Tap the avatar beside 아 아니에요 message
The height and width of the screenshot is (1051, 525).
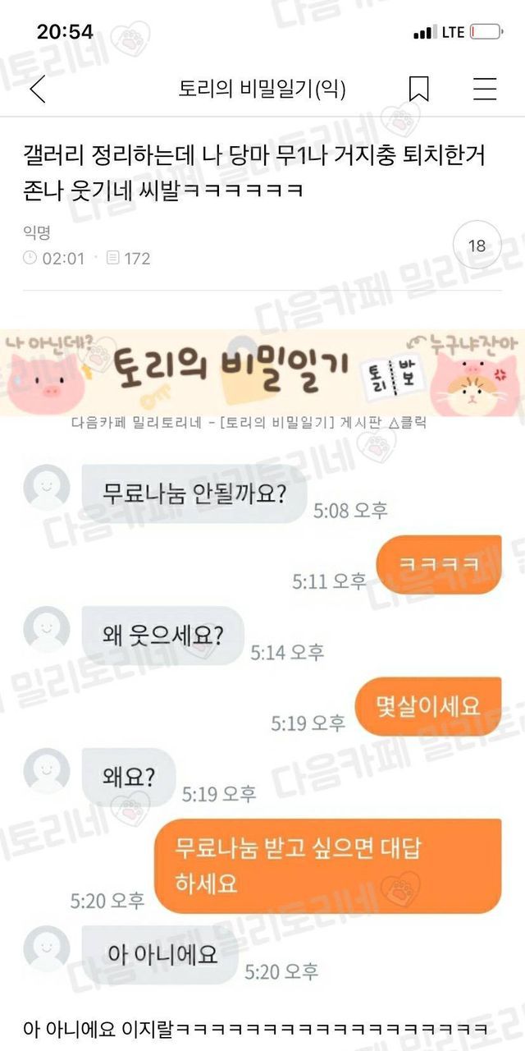[x=47, y=948]
